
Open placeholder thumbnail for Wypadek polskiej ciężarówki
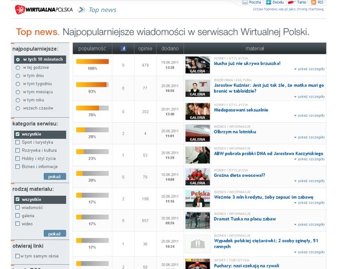tap(197, 244)
